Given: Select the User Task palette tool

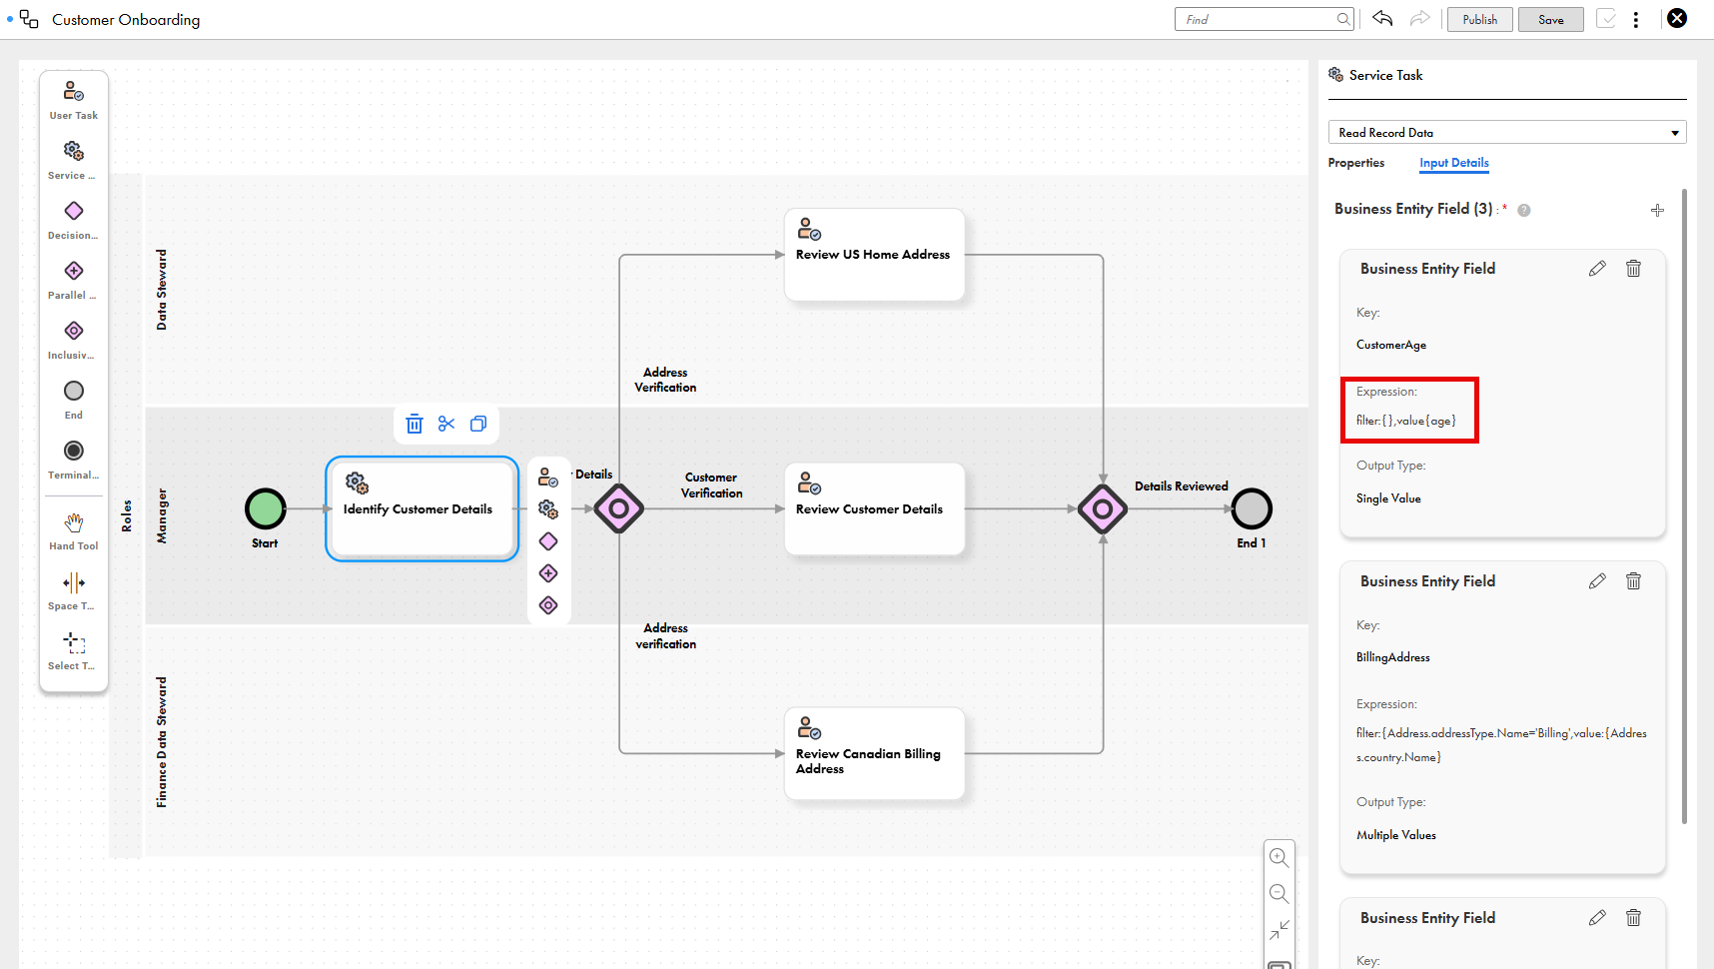Looking at the screenshot, I should coord(74,101).
